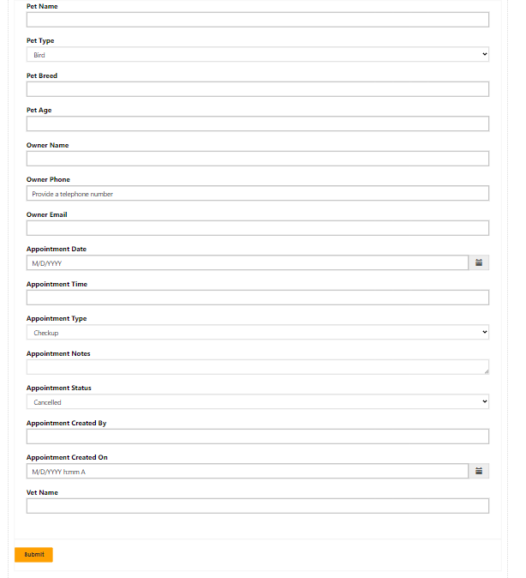Click the Appointment Date M/D/YYYY text field

[x=248, y=262]
